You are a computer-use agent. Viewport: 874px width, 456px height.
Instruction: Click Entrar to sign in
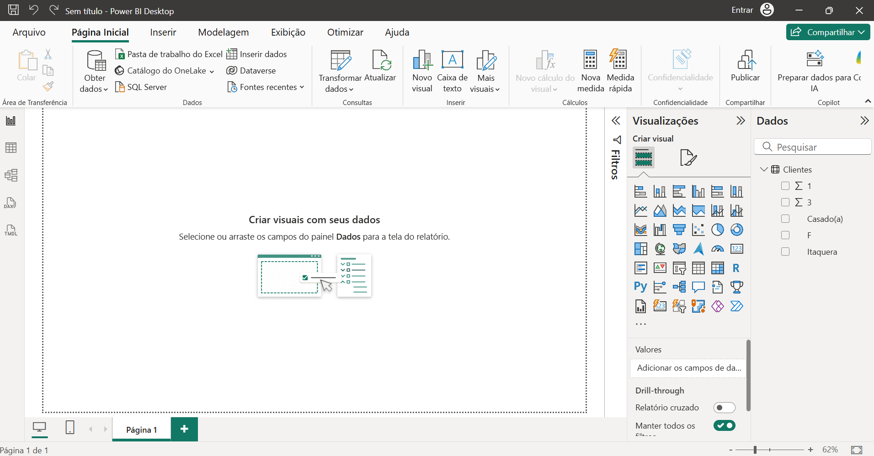pyautogui.click(x=742, y=10)
